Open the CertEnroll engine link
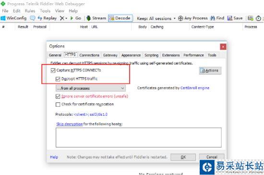This screenshot has height=175, width=264. (195, 88)
